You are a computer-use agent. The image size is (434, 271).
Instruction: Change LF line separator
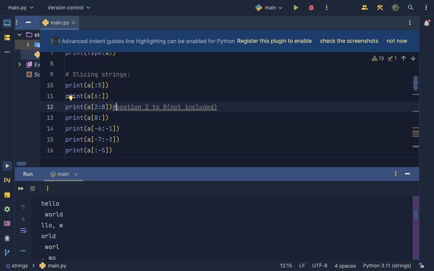coord(302,266)
